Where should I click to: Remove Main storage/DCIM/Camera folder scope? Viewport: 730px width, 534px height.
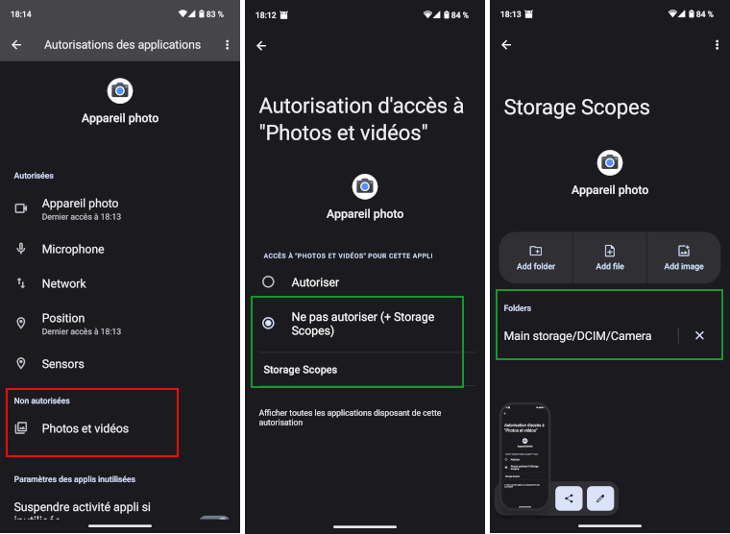[x=699, y=335]
